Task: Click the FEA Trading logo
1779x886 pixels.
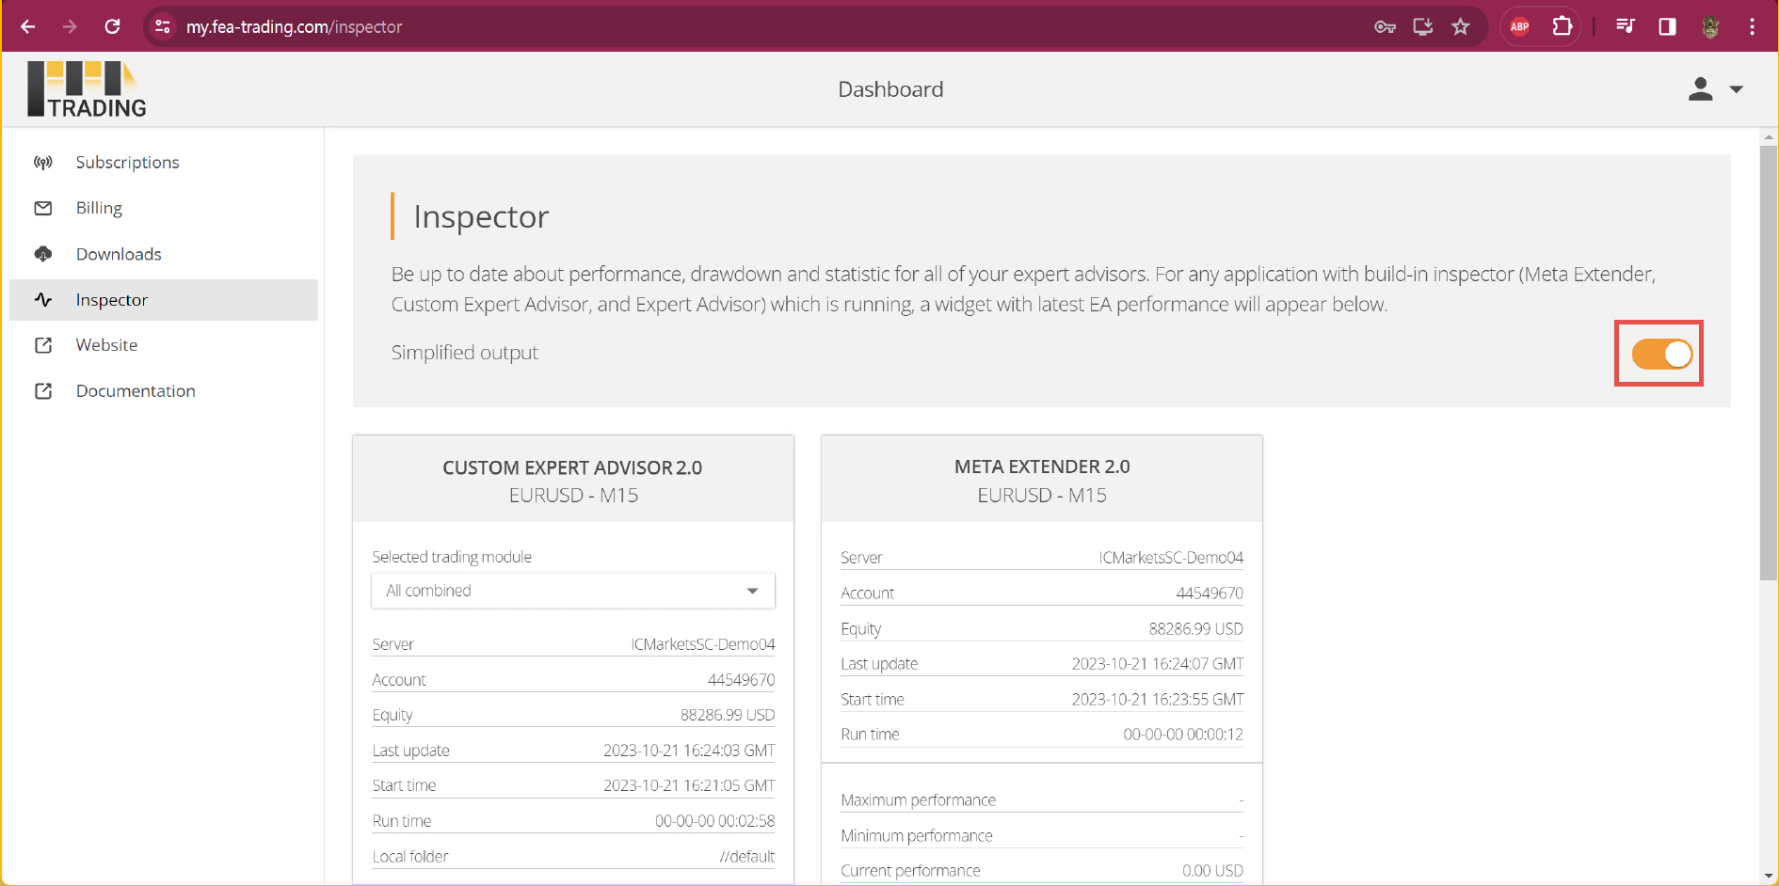Action: tap(87, 89)
